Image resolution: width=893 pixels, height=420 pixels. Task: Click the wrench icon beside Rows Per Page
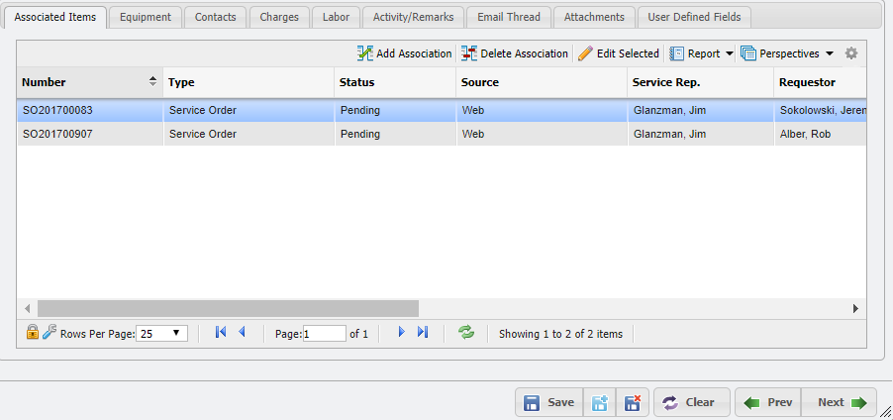point(50,333)
